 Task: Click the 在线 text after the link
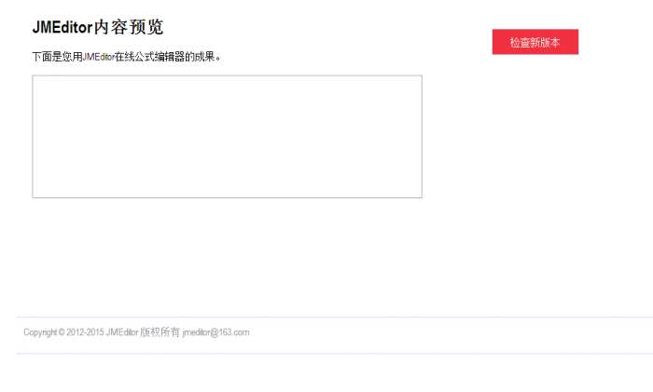click(x=124, y=57)
